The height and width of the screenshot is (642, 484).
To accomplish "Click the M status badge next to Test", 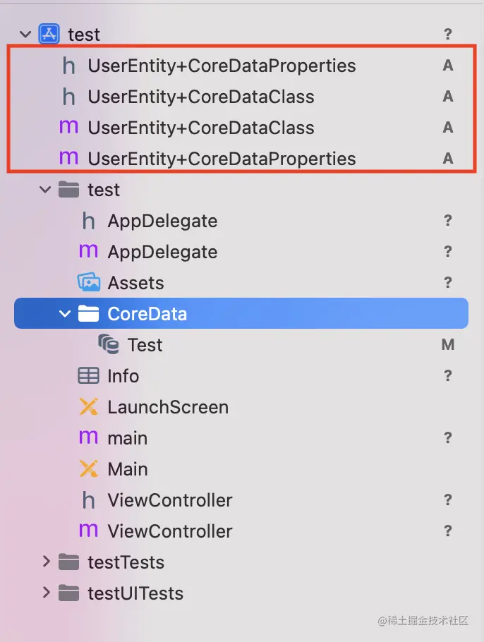I will click(x=447, y=345).
